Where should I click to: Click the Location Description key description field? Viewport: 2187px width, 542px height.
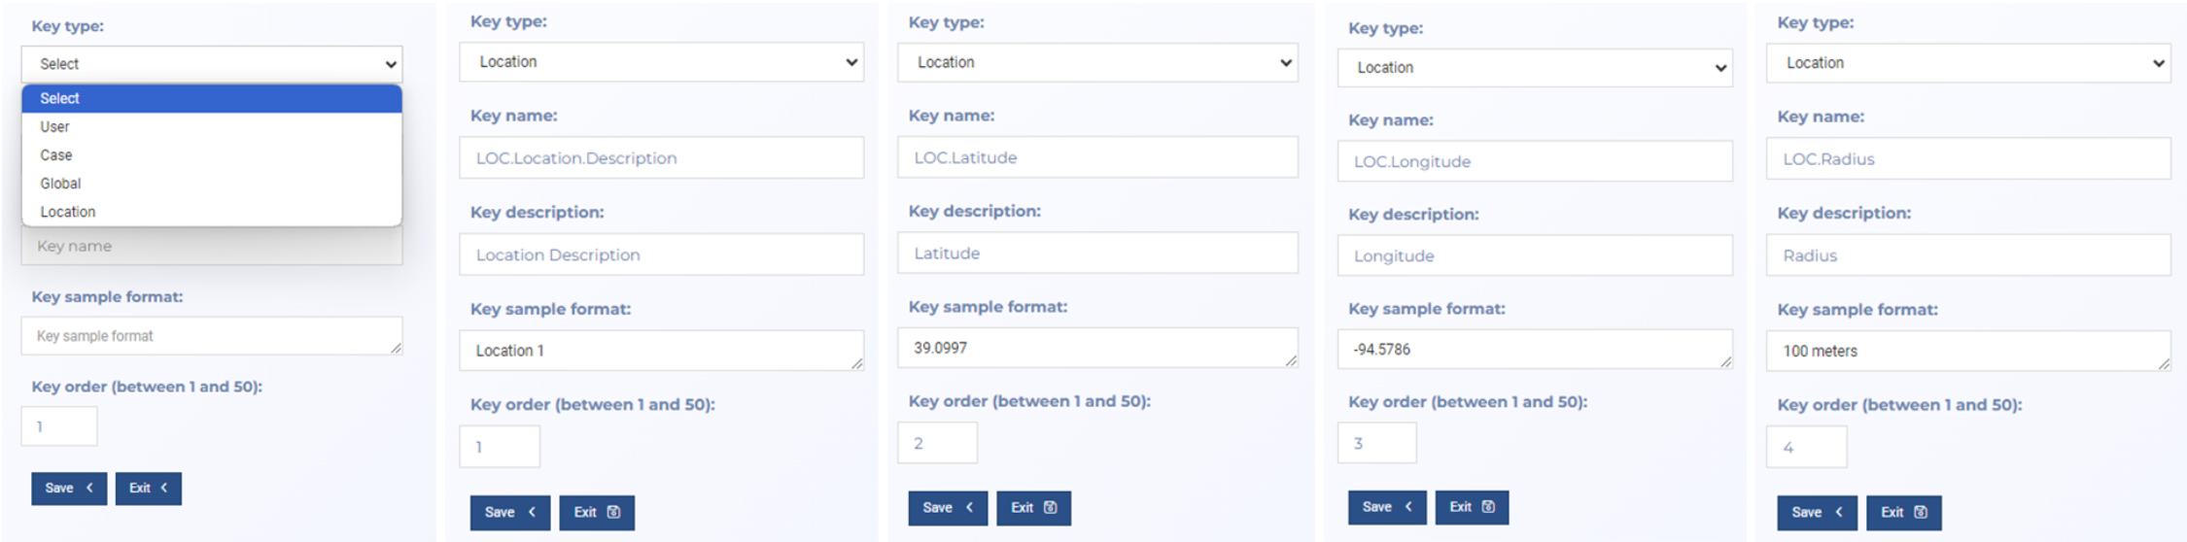[661, 254]
